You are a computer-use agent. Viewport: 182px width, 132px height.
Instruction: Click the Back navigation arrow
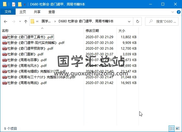[x=5, y=21]
